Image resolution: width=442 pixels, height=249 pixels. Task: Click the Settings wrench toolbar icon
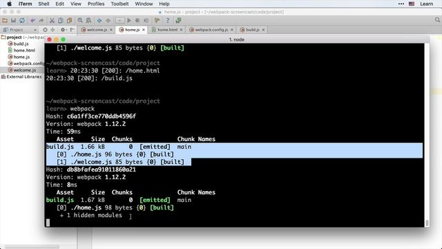(157, 20)
